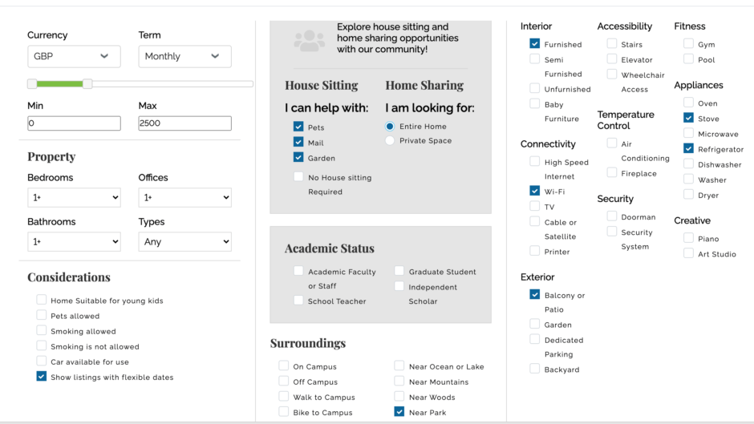Screen dimensions: 754x424
Task: Uncheck the Pets house sitting checkbox
Action: (298, 127)
